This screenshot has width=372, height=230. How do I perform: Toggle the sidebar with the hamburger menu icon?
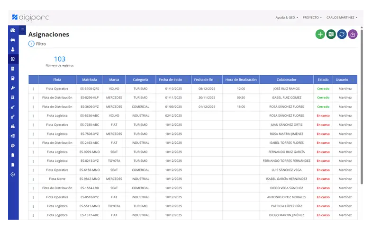click(x=22, y=30)
